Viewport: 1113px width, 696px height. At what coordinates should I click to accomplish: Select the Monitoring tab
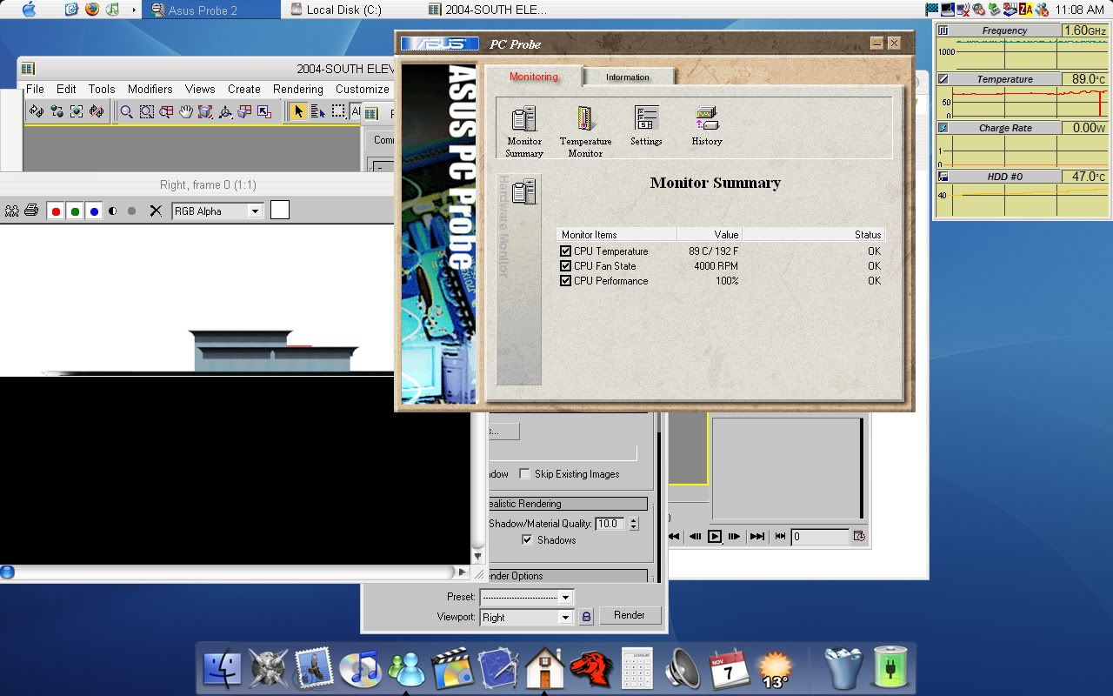pyautogui.click(x=534, y=76)
